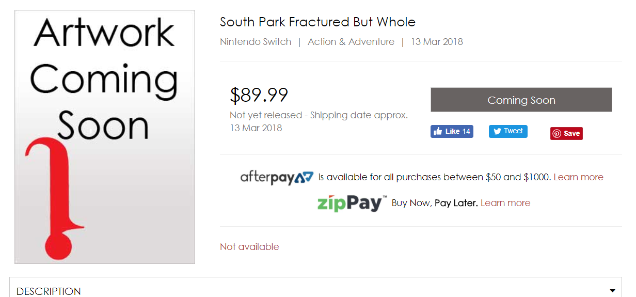Select the Nintendo Switch platform link
636x297 pixels.
(256, 42)
